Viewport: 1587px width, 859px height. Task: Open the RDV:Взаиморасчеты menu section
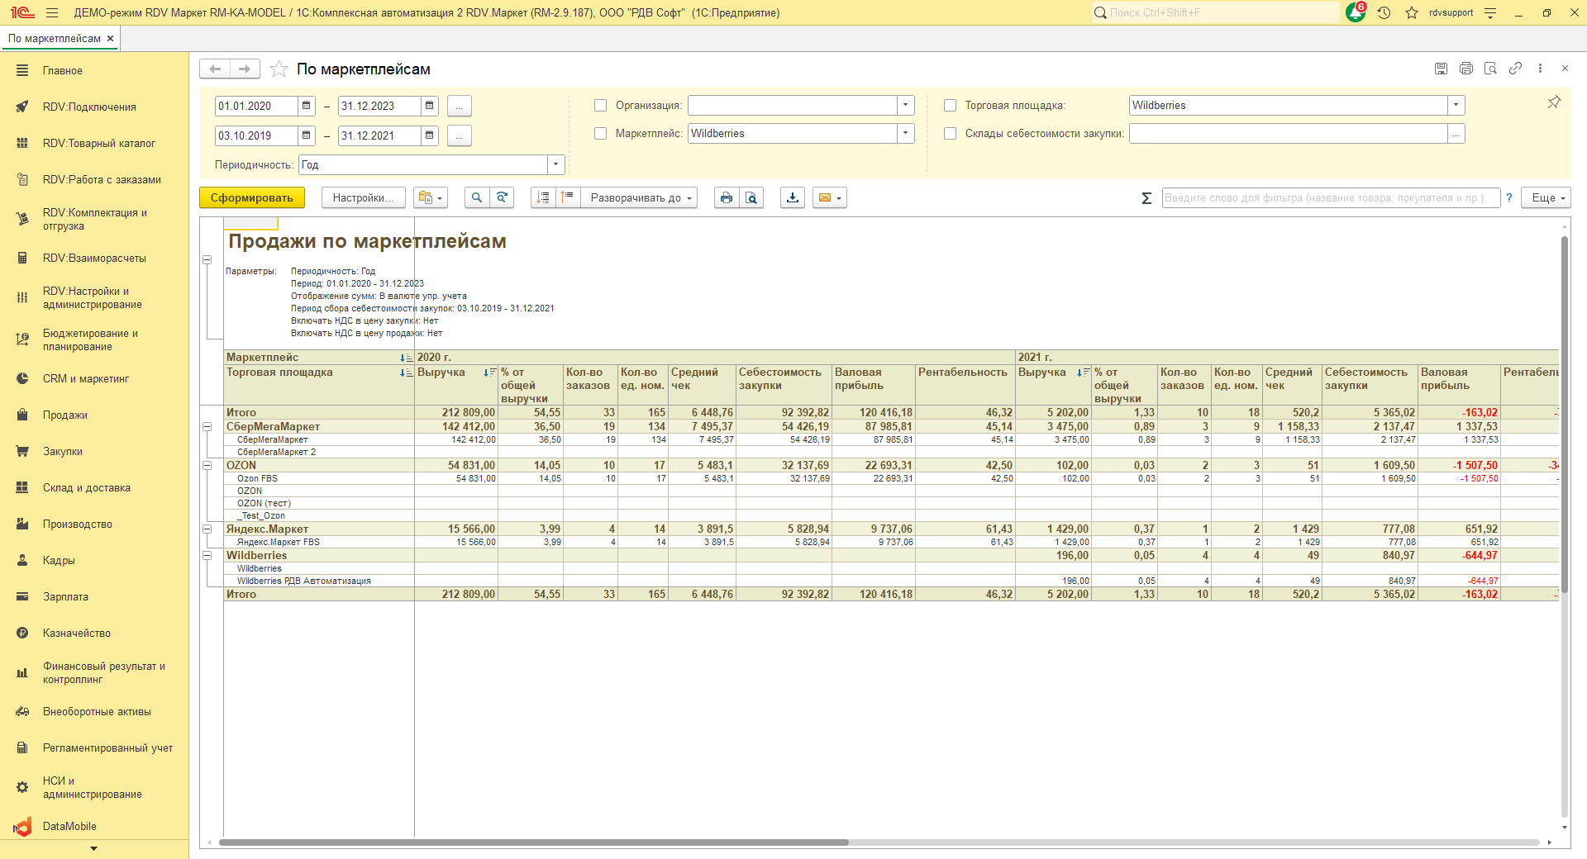point(94,259)
